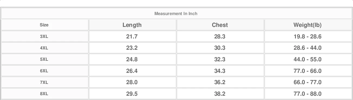353x100 pixels.
Task: Select the 26.4 length value
Action: [x=132, y=71]
